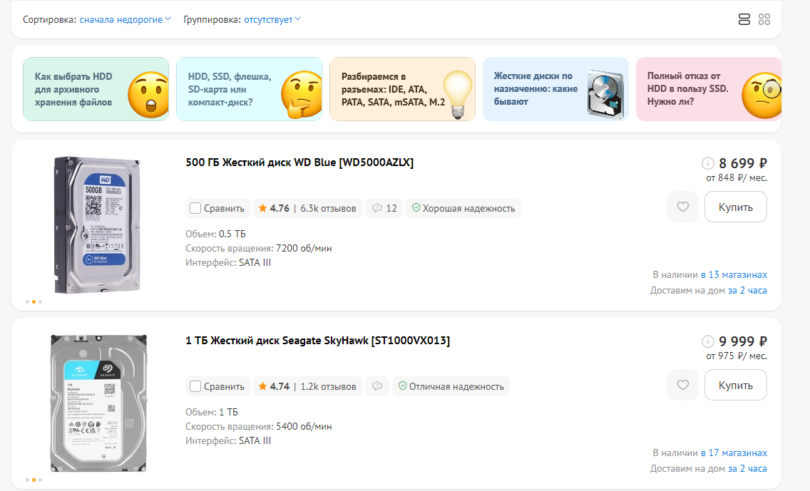Click price '8 699 ₽'
Screen dimensions: 810x491
coord(743,163)
